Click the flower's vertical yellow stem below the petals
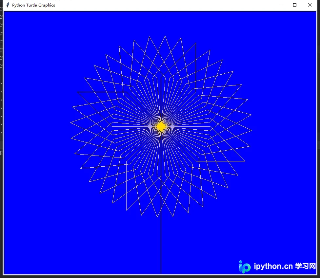 pos(161,245)
